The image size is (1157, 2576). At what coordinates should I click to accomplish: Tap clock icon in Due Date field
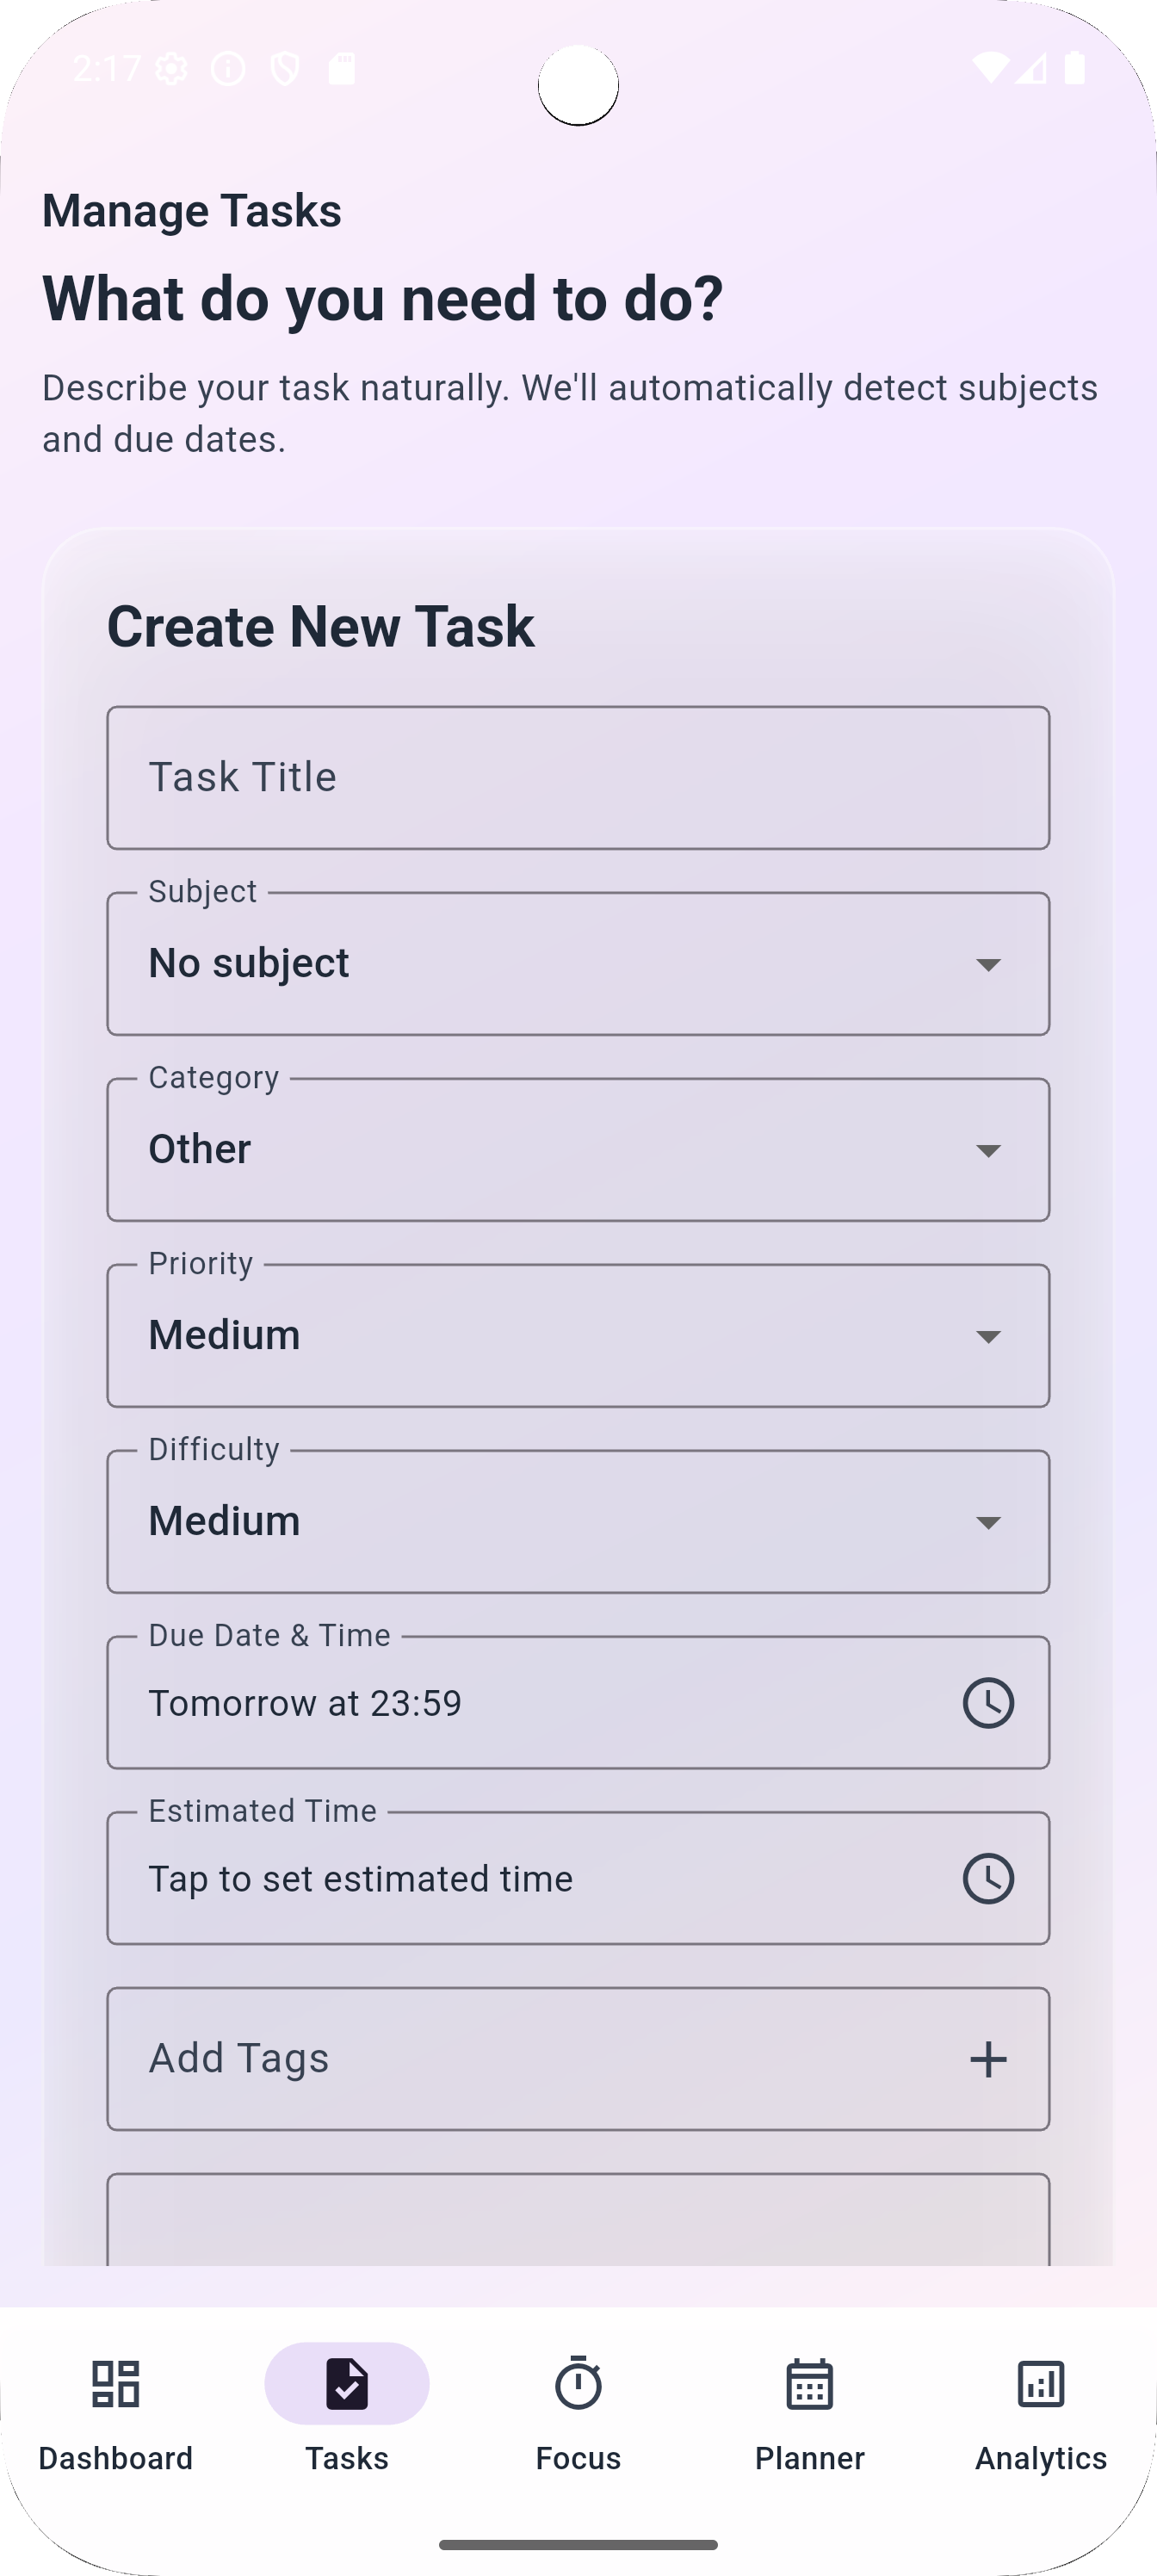tap(988, 1703)
